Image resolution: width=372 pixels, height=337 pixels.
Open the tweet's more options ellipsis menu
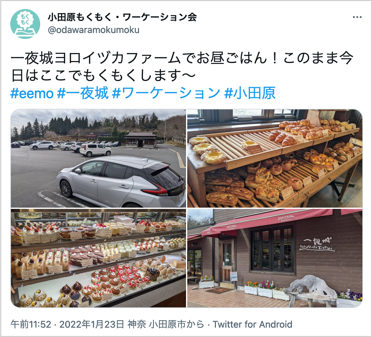point(357,17)
